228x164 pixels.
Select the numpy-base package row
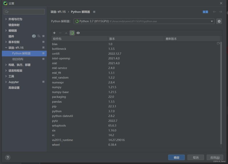[136, 92]
